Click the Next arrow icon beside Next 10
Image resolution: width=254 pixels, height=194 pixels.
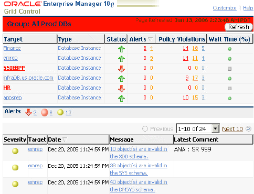248,129
